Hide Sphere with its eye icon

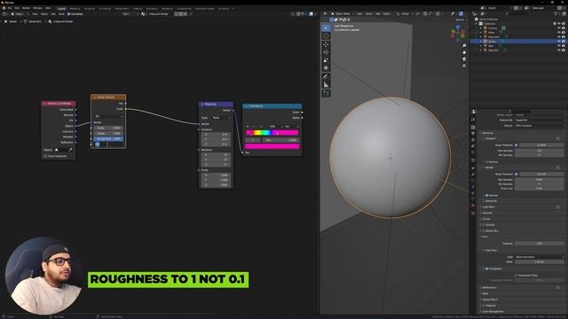559,42
